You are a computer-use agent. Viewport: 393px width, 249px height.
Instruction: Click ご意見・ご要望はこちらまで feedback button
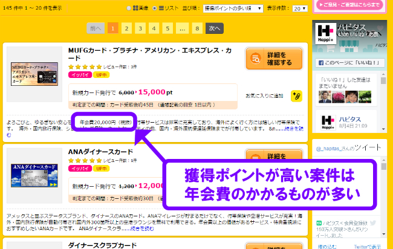(350, 5)
